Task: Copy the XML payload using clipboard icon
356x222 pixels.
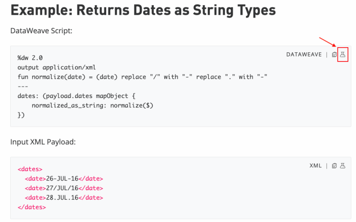Action: pyautogui.click(x=334, y=166)
